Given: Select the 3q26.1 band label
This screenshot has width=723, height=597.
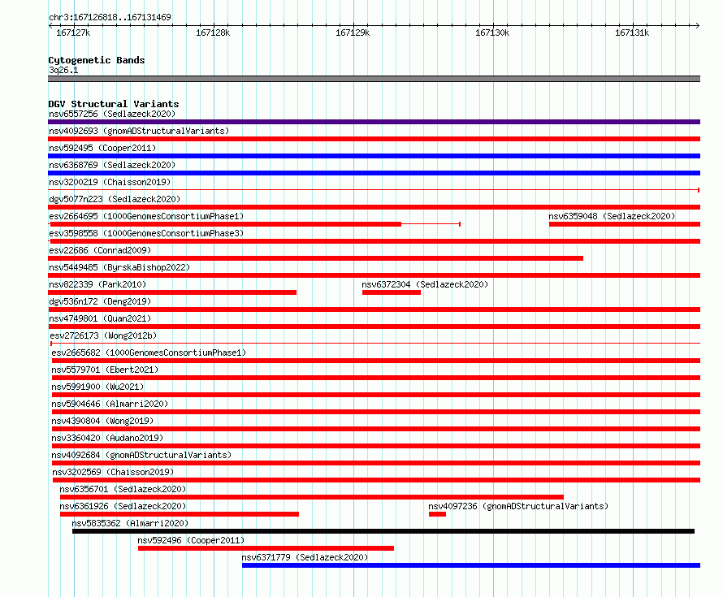Looking at the screenshot, I should pos(63,70).
